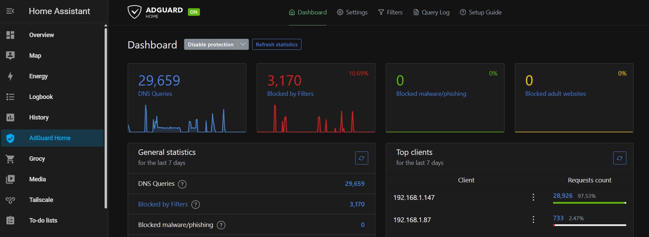This screenshot has width=649, height=237.
Task: Click the Requests count column header
Action: tap(589, 180)
